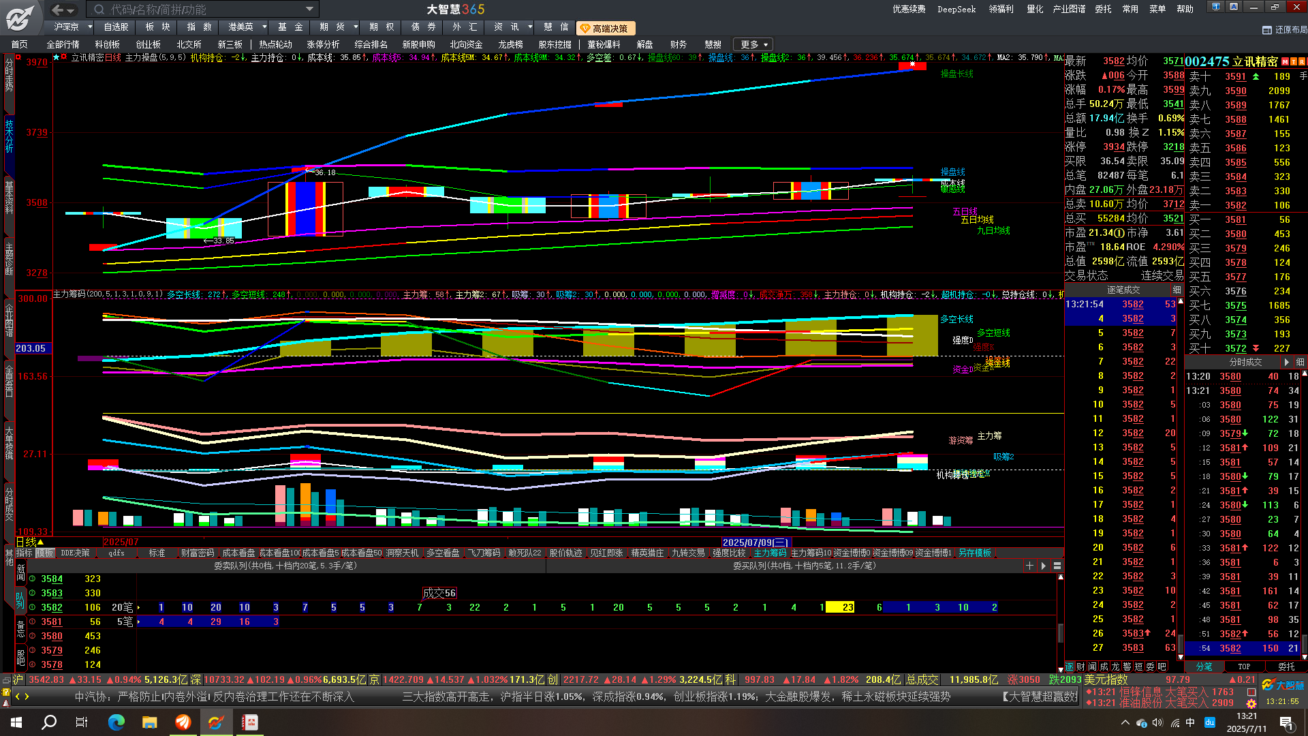Click the left arrow in news scroll bar

click(18, 696)
